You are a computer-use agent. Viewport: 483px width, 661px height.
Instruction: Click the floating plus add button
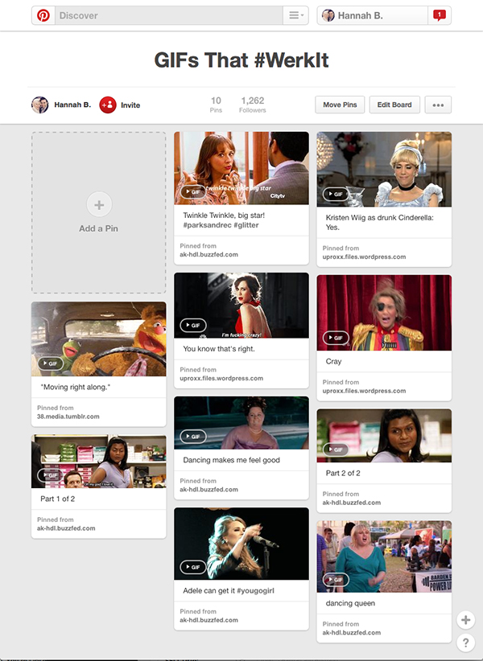point(466,620)
